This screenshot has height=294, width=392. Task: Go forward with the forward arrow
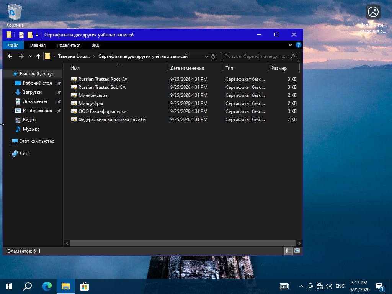[21, 56]
